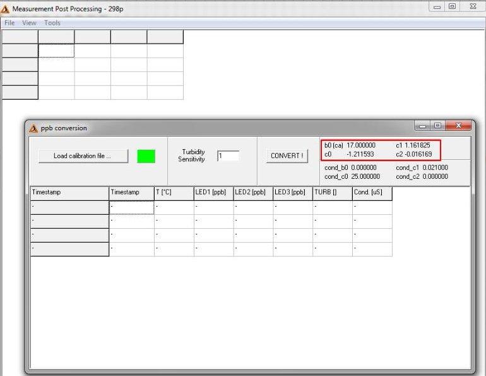Open the File menu

click(x=9, y=23)
